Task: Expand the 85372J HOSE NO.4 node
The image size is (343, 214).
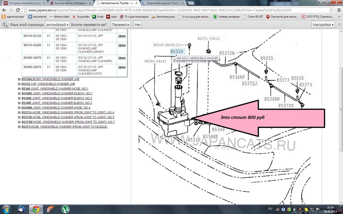Action: pyautogui.click(x=19, y=113)
